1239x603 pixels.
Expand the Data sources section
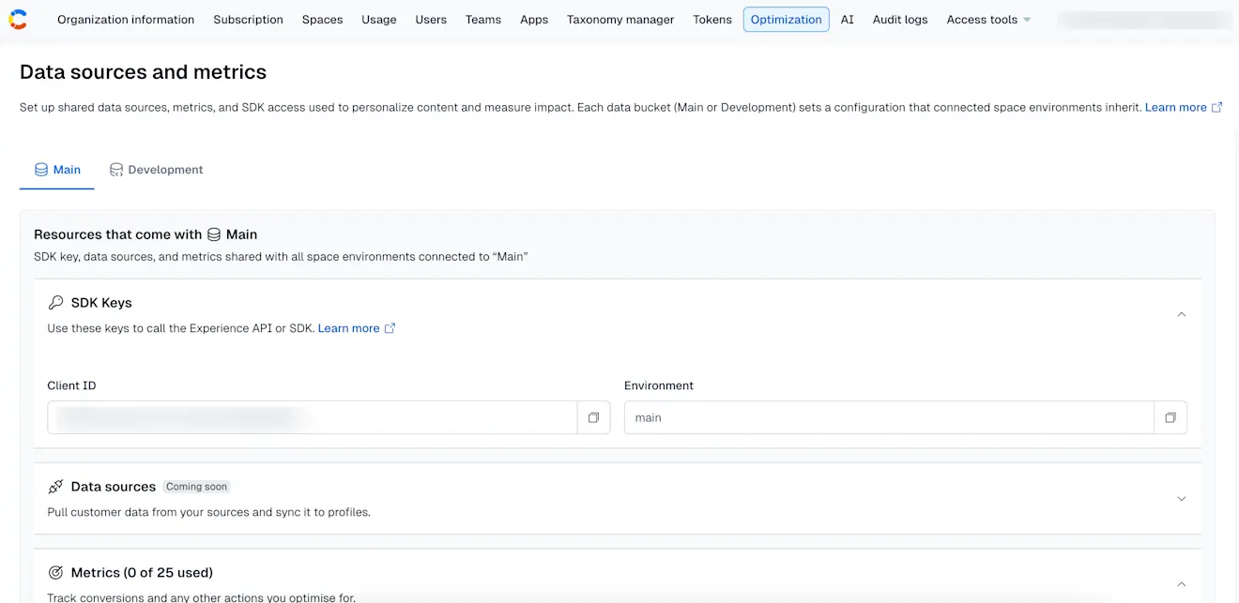[1181, 498]
